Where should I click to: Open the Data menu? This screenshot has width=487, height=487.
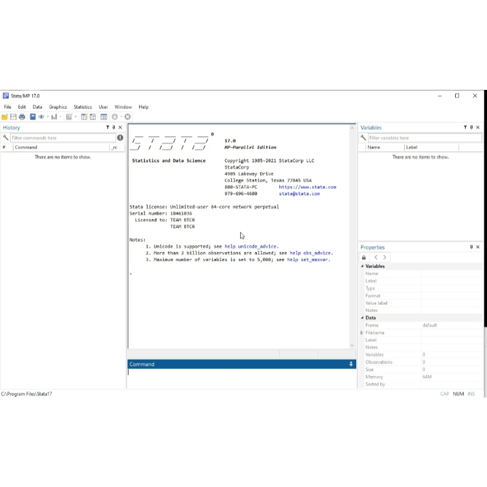click(x=37, y=107)
